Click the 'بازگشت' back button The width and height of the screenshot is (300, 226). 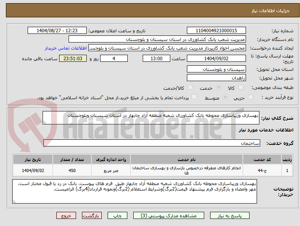(x=92, y=215)
